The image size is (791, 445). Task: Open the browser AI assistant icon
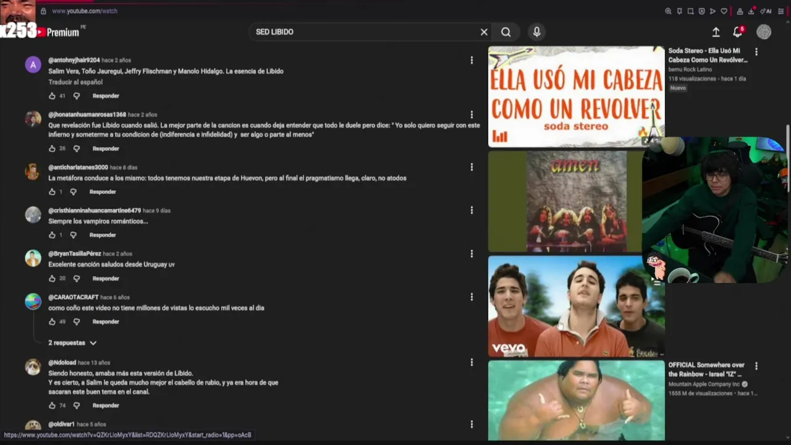(766, 11)
